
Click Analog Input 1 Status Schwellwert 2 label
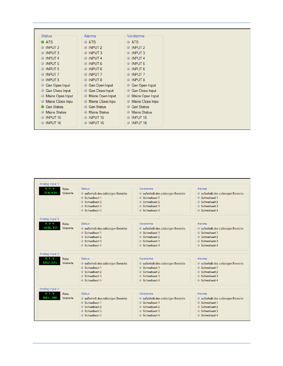(93, 202)
